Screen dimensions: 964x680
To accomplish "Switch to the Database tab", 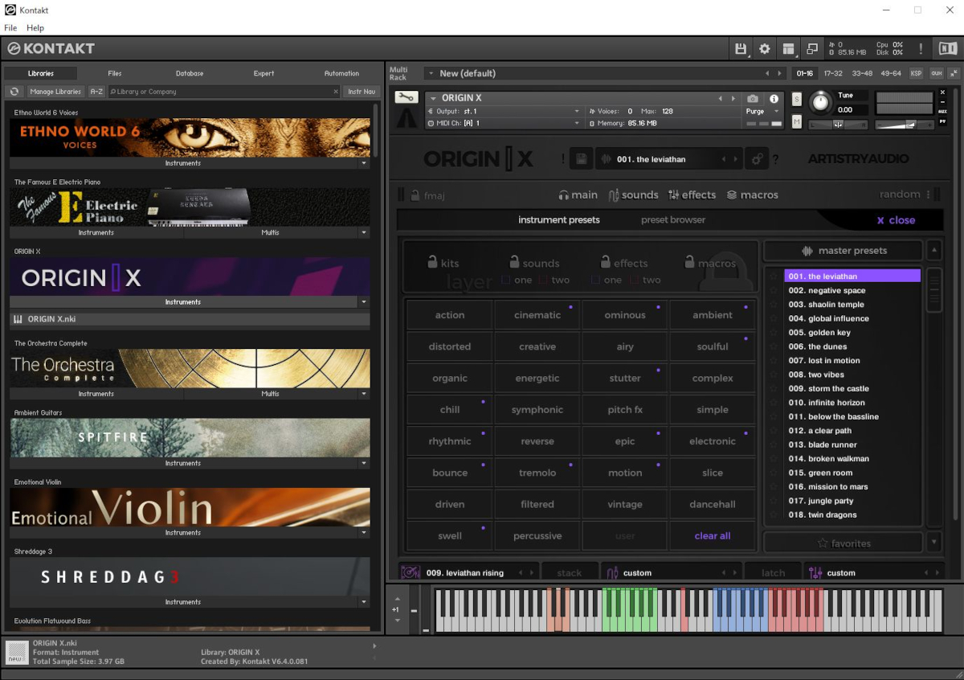I will 190,73.
